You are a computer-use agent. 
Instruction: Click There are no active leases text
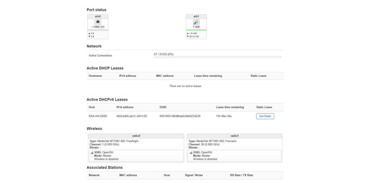[x=185, y=86]
